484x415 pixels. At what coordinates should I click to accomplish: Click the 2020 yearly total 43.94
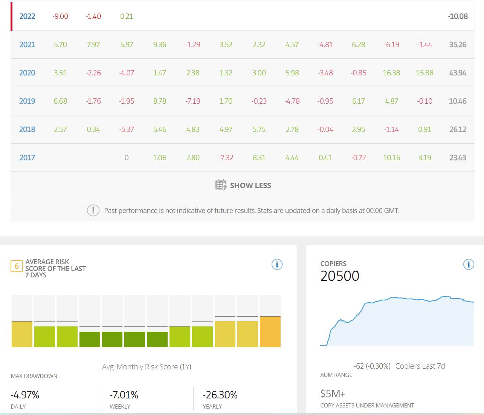pos(458,73)
